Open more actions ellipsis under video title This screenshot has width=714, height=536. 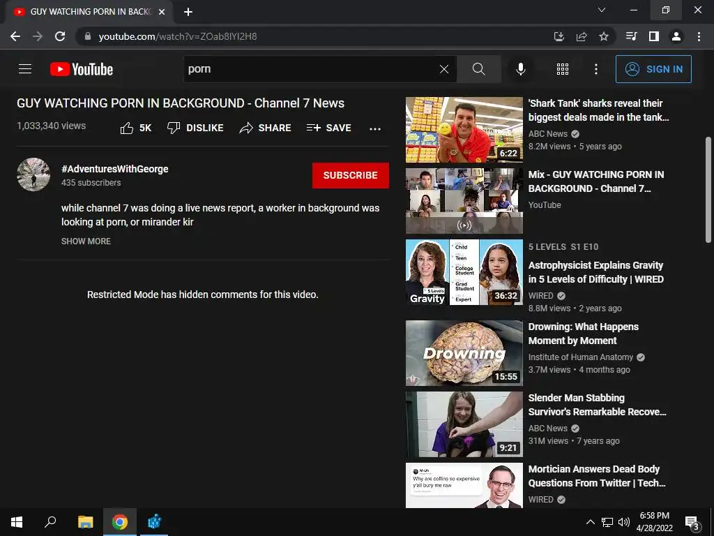(374, 129)
